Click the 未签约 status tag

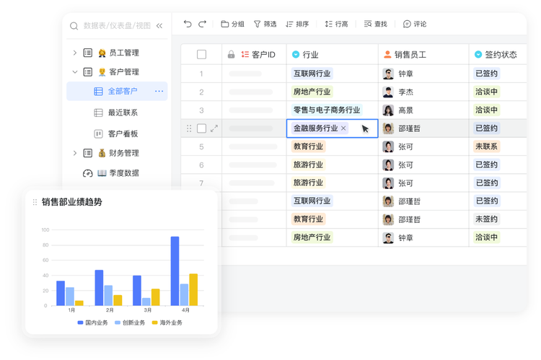point(486,219)
